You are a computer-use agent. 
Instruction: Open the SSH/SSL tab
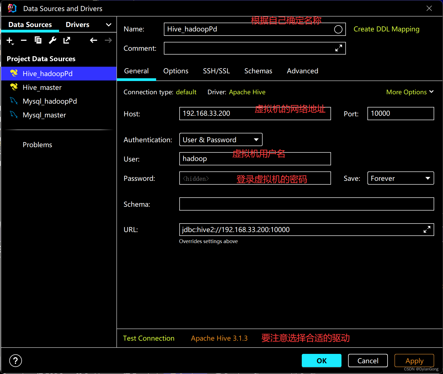point(216,71)
